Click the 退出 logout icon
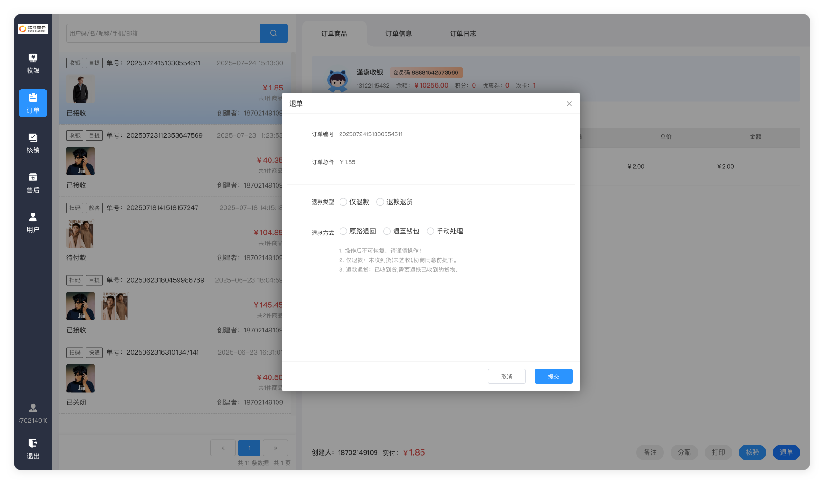The height and width of the screenshot is (484, 824). 33,448
